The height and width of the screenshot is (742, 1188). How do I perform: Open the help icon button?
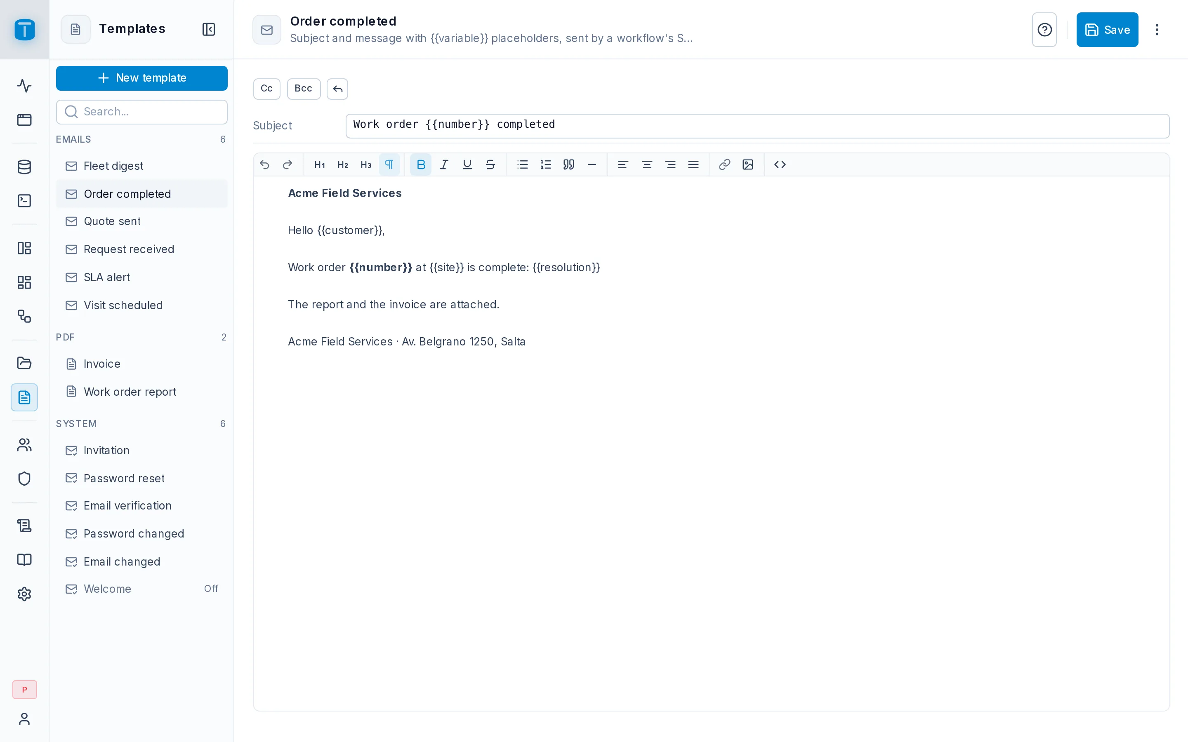(x=1044, y=30)
